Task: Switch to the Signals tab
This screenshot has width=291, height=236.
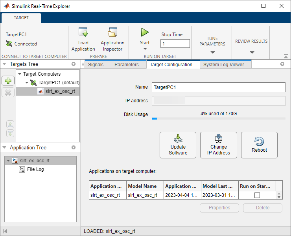Action: pyautogui.click(x=96, y=65)
